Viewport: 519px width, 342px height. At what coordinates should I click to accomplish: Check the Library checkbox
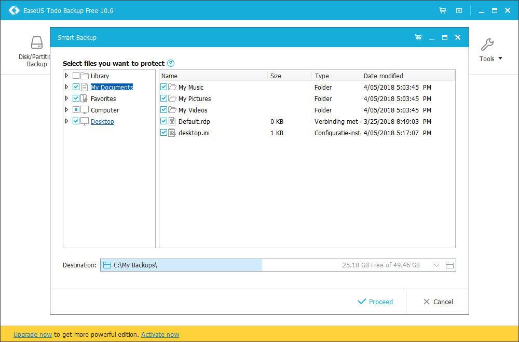(x=76, y=76)
